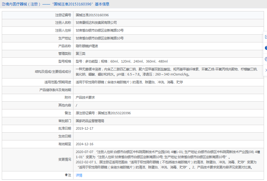Screen dimensions: 267x181
Task: Click the 审批部门 value 国家药品监督管理局
Action: click(x=90, y=121)
